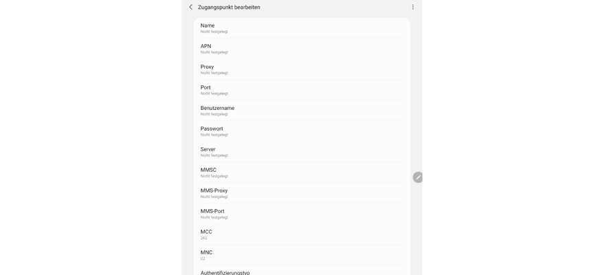
Task: Tap the Benutzername entry
Action: (301, 111)
